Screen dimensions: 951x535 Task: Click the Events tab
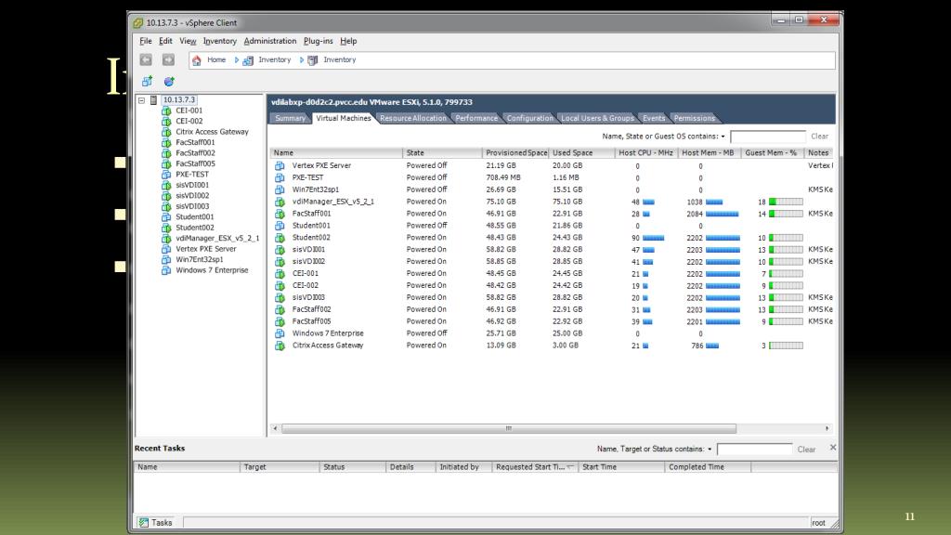point(654,118)
